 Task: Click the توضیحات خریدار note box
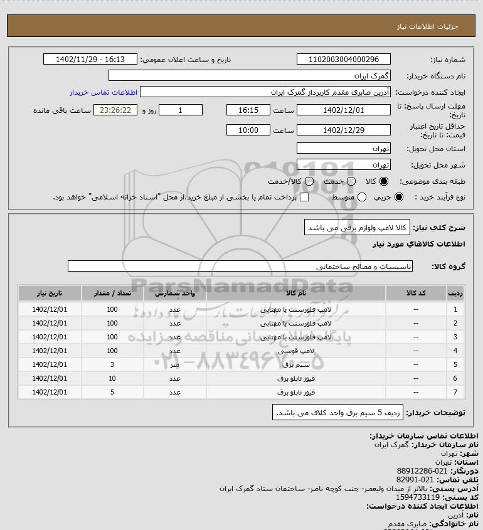point(337,412)
